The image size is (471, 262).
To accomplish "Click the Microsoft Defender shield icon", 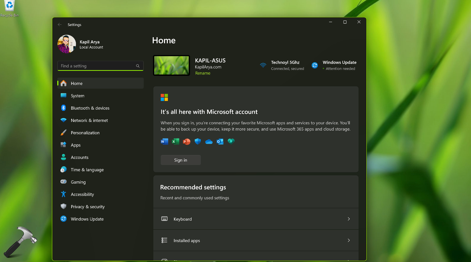I will coord(198,141).
